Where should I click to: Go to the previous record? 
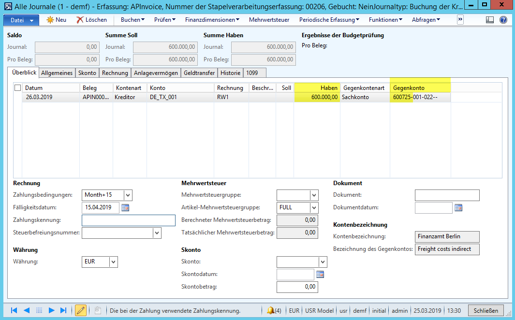click(27, 310)
